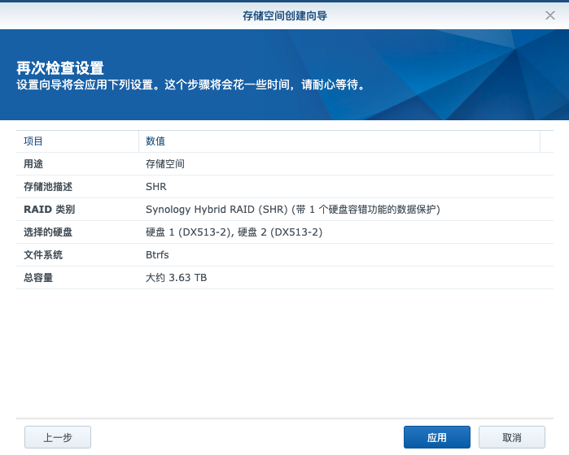Click the 存储空间创建向导 window title

[x=285, y=15]
